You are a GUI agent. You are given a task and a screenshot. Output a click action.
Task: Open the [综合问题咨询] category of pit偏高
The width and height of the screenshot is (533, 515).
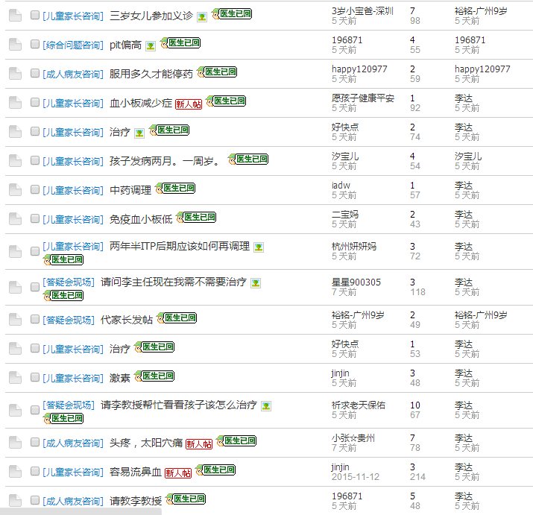73,45
